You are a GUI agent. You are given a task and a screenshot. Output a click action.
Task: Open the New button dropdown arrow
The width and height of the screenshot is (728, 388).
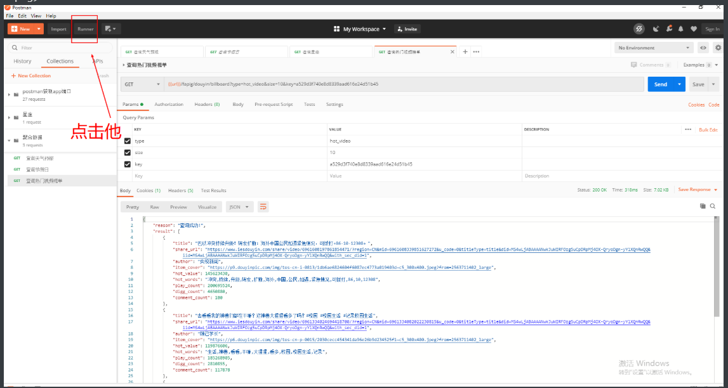click(39, 29)
